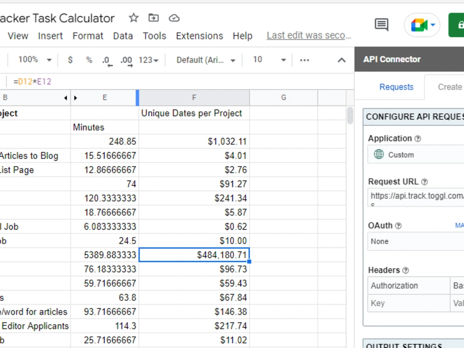Screen dimensions: 464x348
Task: Select column F header
Action: pyautogui.click(x=194, y=97)
